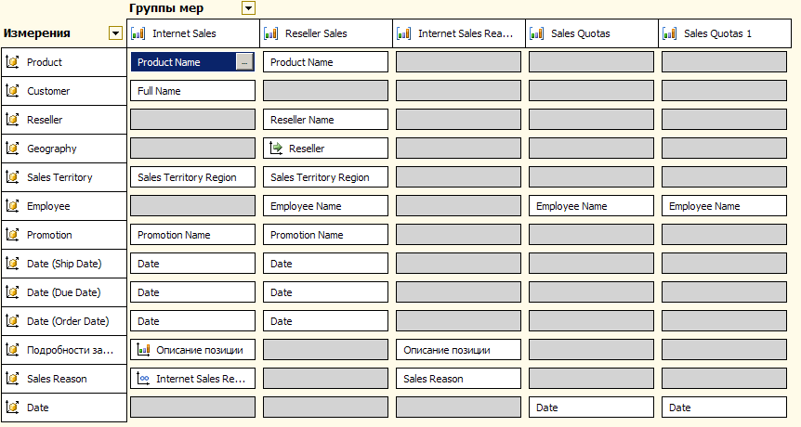801x427 pixels.
Task: Click the Sales Reason dimension icon
Action: point(12,379)
